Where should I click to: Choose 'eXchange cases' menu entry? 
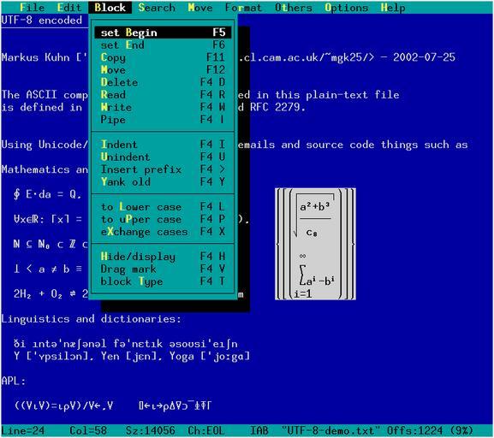[x=163, y=232]
